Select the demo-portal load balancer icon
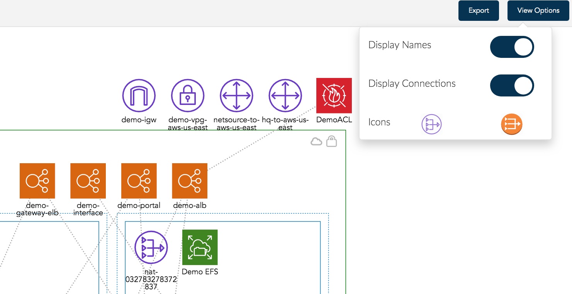The image size is (572, 294). (139, 181)
